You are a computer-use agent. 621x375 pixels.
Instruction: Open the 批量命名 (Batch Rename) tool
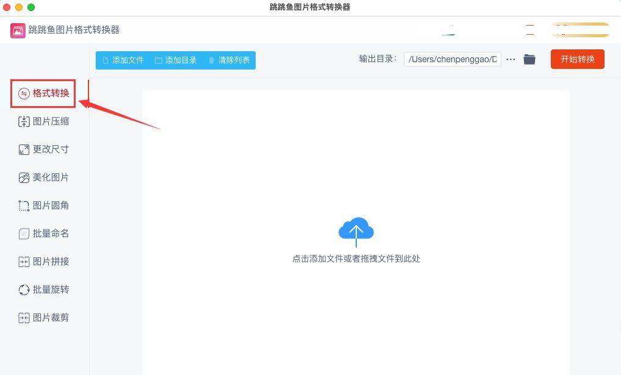coord(43,234)
